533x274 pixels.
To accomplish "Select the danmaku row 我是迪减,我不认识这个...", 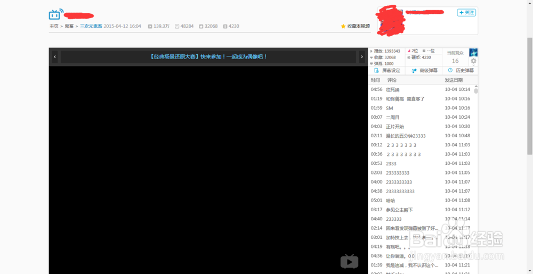I will tap(421, 265).
